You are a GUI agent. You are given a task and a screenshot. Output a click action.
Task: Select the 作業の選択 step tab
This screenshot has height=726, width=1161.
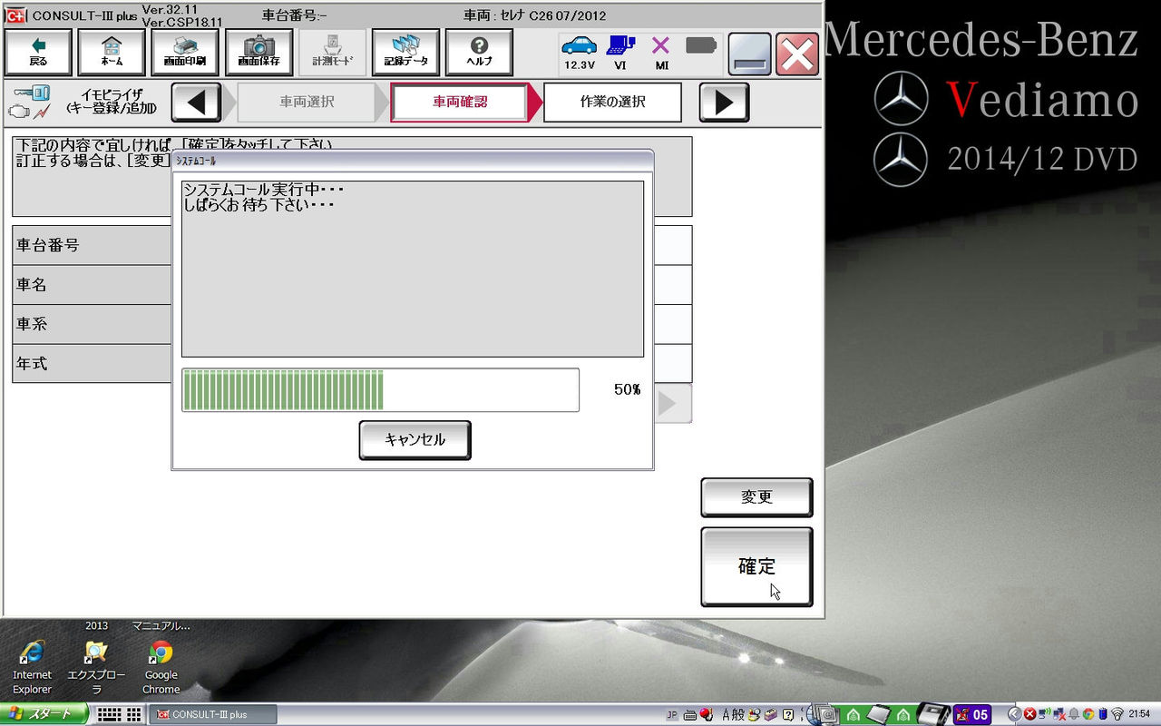point(612,102)
